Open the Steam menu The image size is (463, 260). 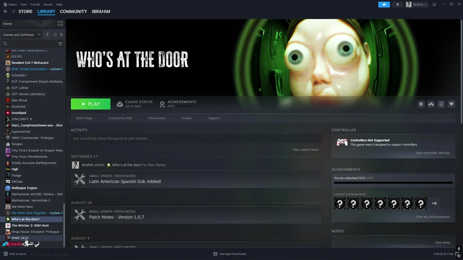(x=10, y=4)
